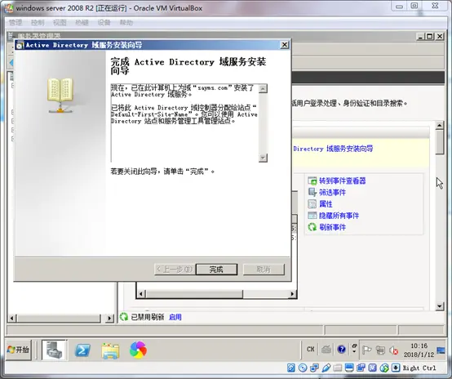Screen dimensions: 452x379
Task: Open Windows Explorer from the taskbar
Action: [110, 350]
